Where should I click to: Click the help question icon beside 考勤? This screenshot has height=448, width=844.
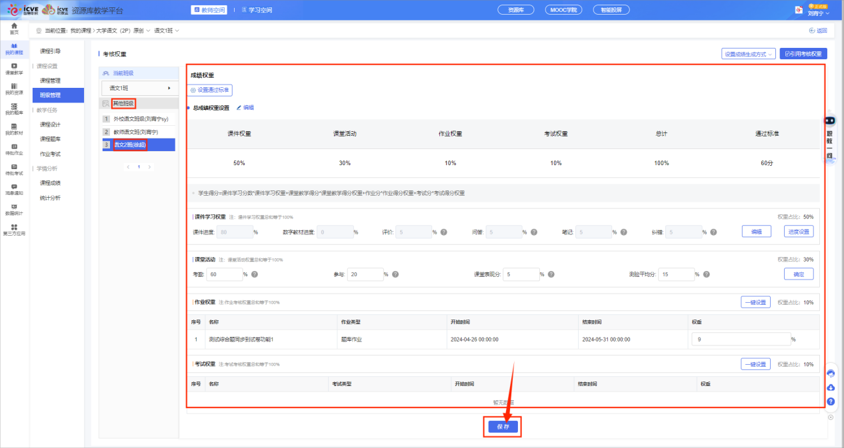click(254, 274)
